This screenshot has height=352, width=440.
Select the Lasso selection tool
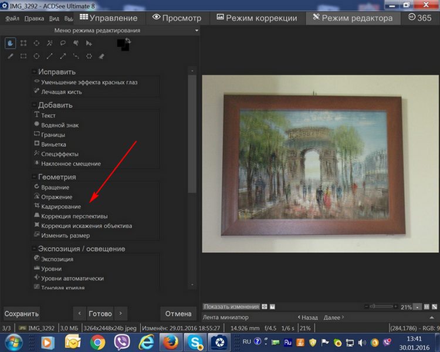[x=63, y=43]
